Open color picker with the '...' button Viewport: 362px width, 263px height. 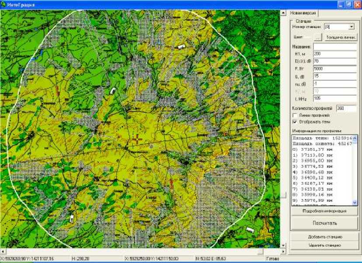[x=318, y=37]
